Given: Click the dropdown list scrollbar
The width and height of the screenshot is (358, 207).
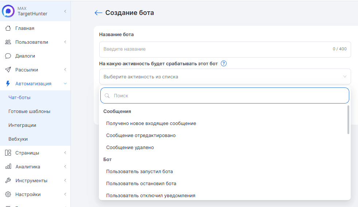Looking at the screenshot, I should pos(348,120).
